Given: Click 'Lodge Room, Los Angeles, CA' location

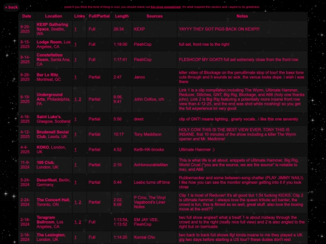Looking at the screenshot, I should pyautogui.click(x=54, y=45).
